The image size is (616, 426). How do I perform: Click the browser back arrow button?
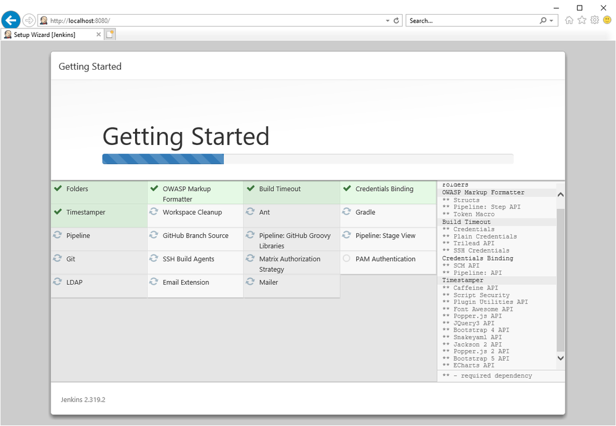click(11, 20)
